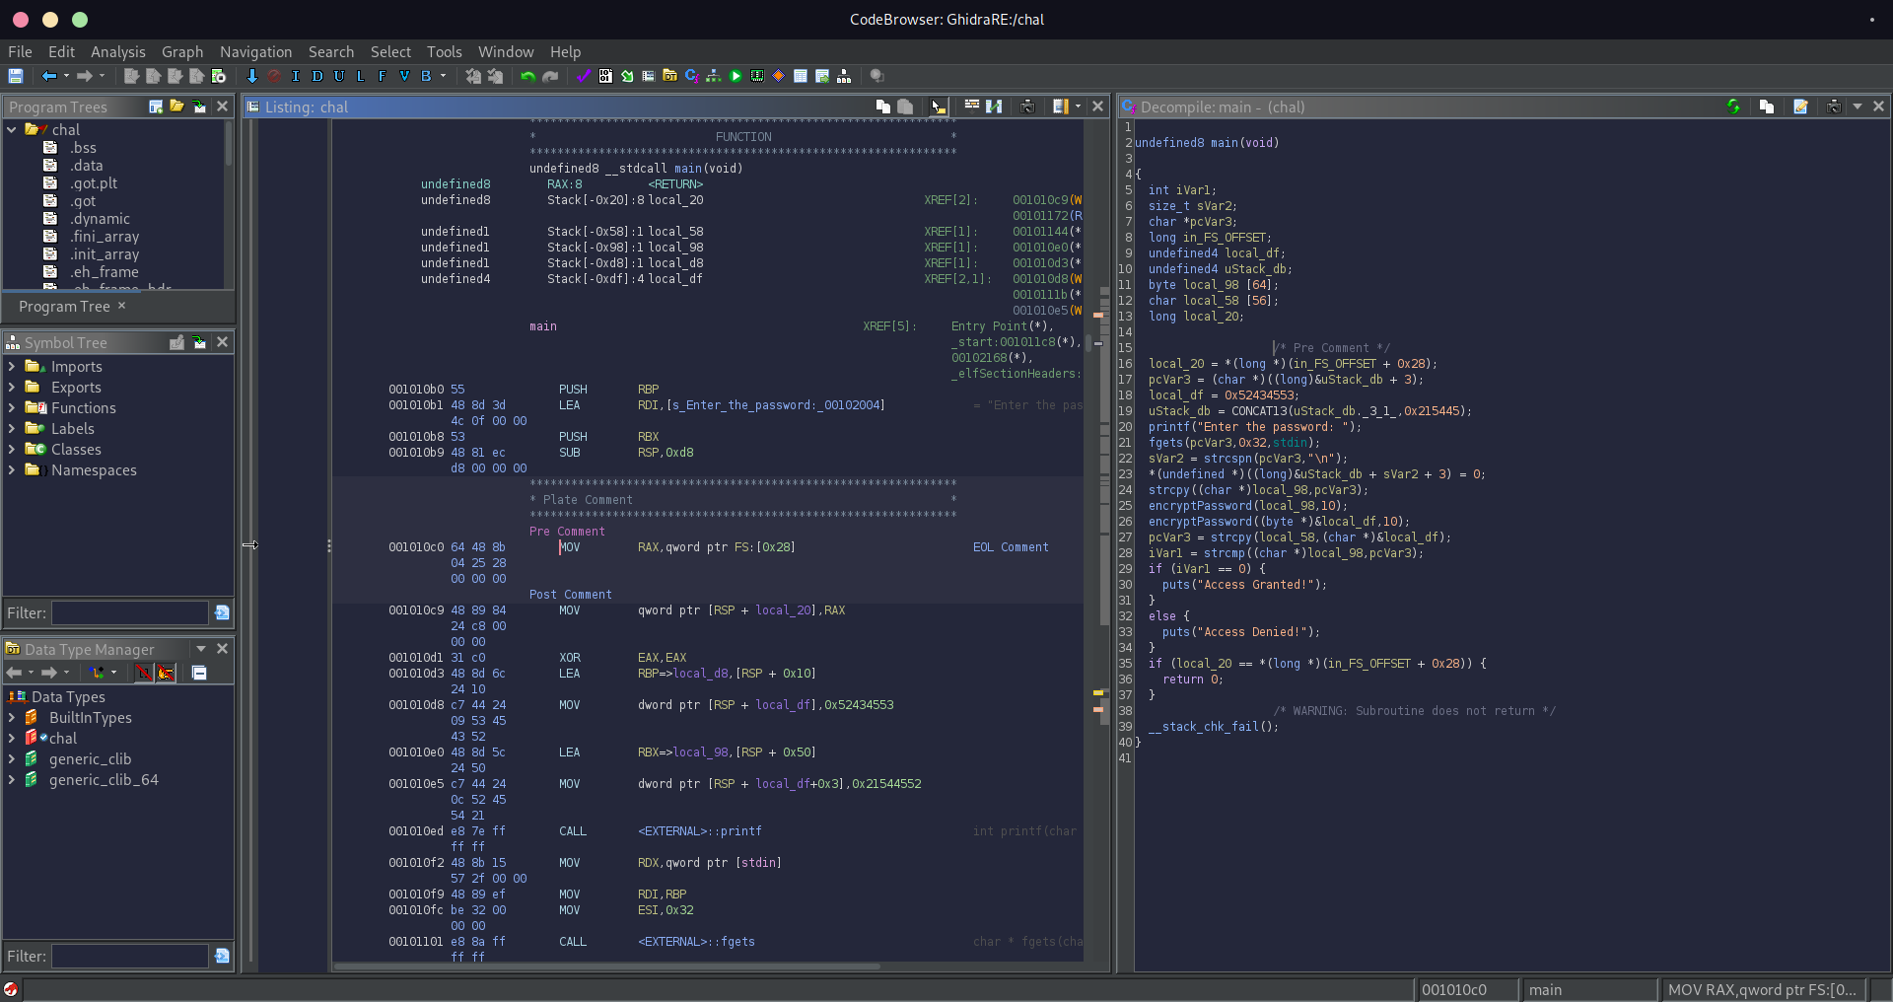The height and width of the screenshot is (1002, 1893).
Task: Open the Data Type Manager dropdown menu arrow
Action: point(201,649)
